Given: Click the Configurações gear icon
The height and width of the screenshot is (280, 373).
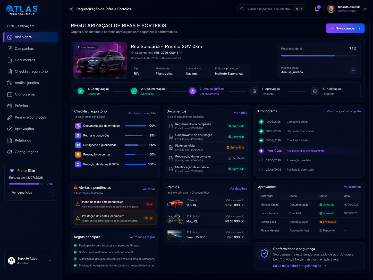Looking at the screenshot, I should click(x=10, y=152).
